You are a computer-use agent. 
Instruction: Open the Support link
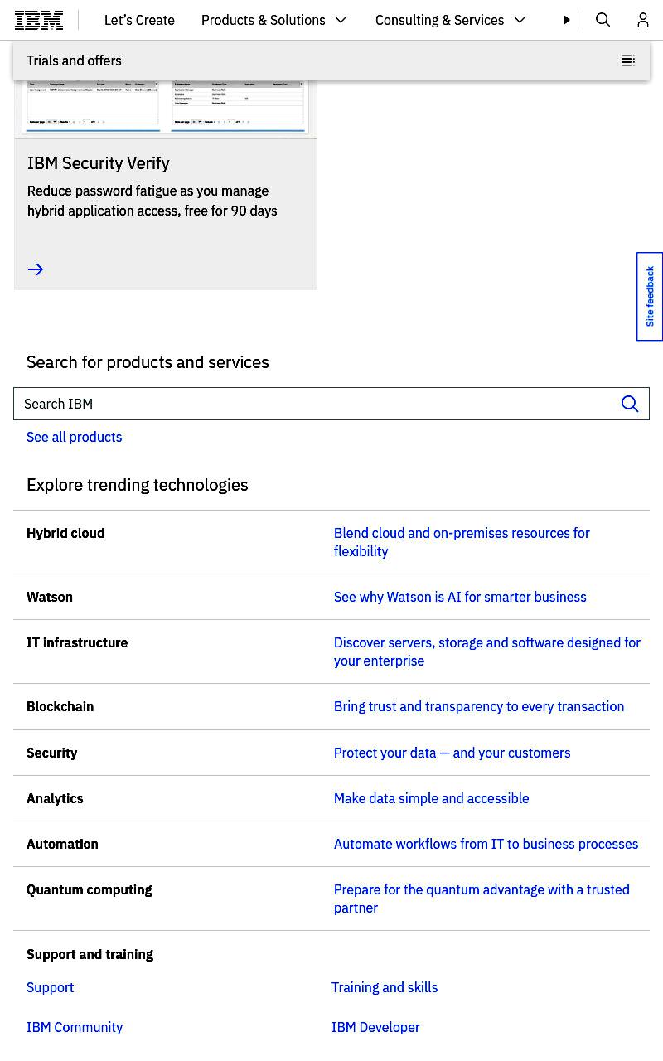pyautogui.click(x=50, y=987)
